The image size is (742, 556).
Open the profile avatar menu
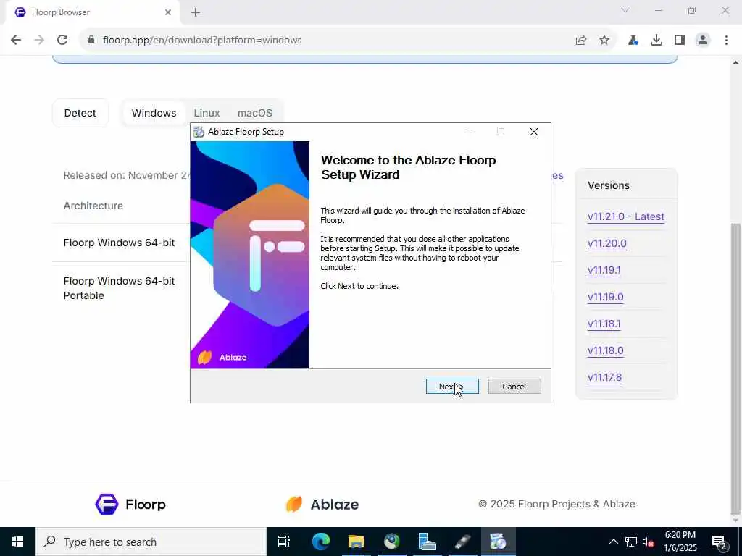coord(703,41)
